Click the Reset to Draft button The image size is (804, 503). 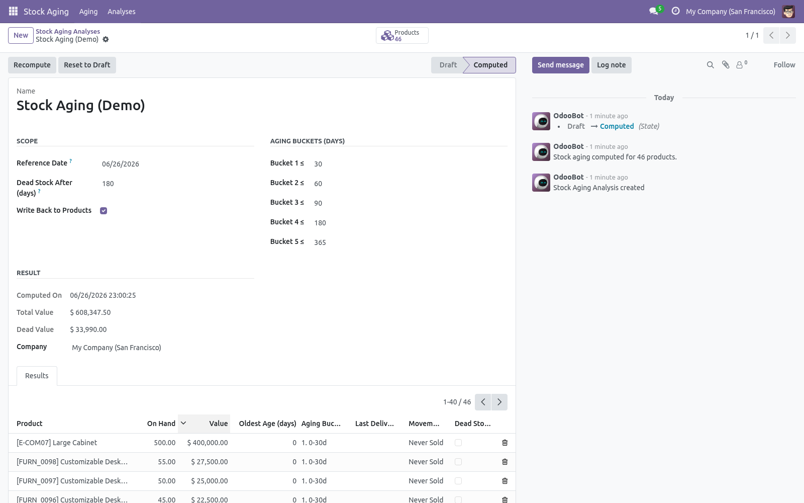[x=87, y=65]
